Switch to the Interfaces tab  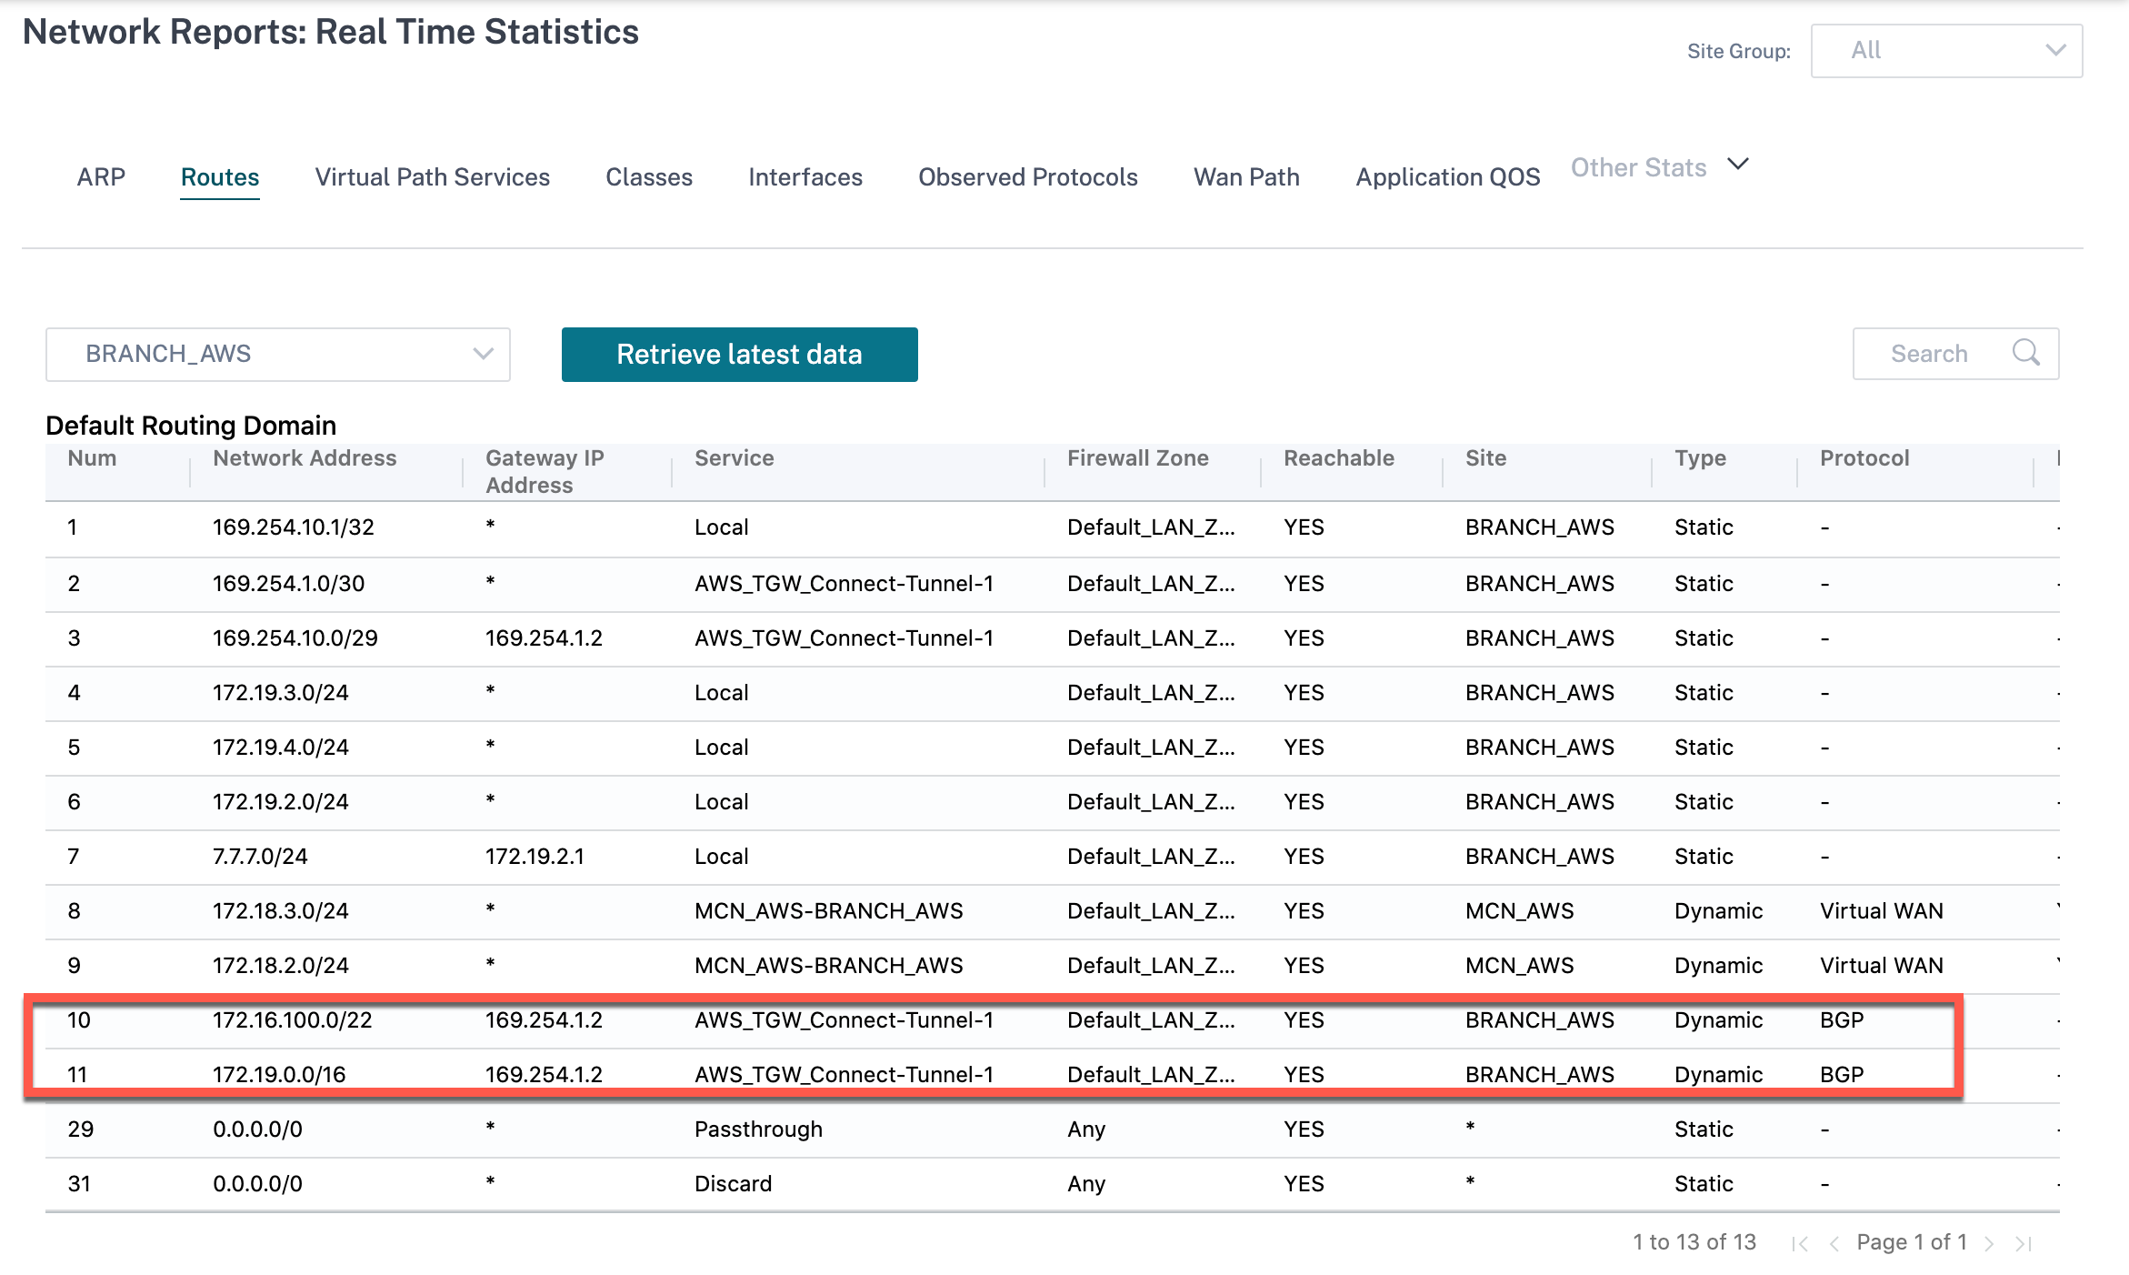click(805, 176)
